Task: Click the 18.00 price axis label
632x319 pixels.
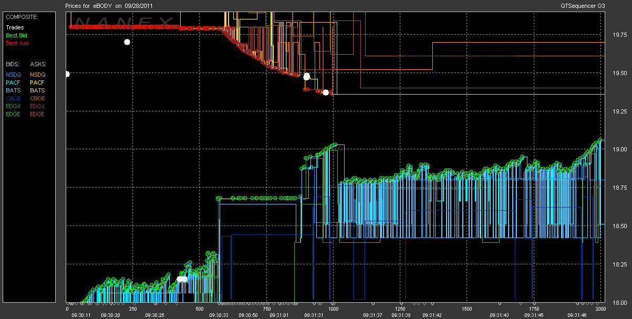Action: [620, 302]
